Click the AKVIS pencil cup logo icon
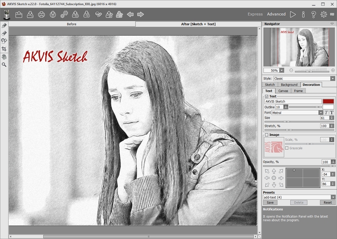This screenshot has width=337, height=239. coord(7,14)
